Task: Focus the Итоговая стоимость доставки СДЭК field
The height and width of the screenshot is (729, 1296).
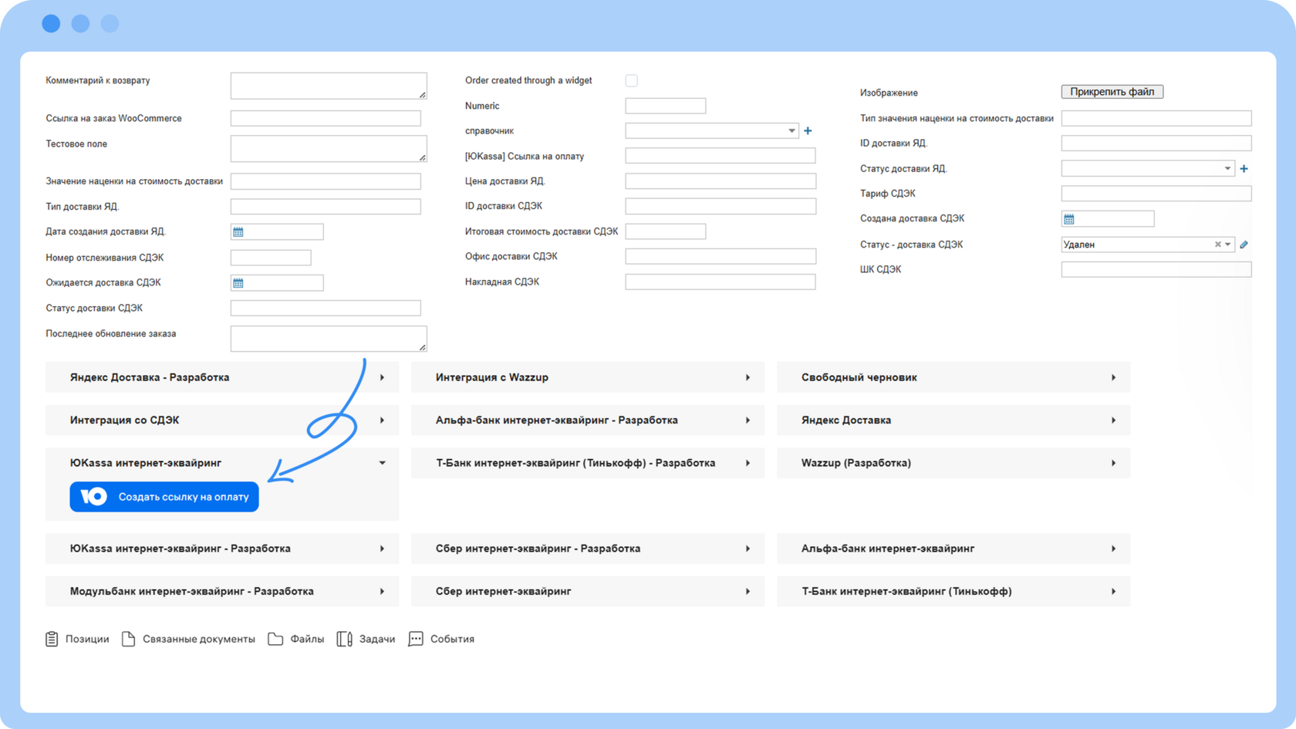Action: 666,231
